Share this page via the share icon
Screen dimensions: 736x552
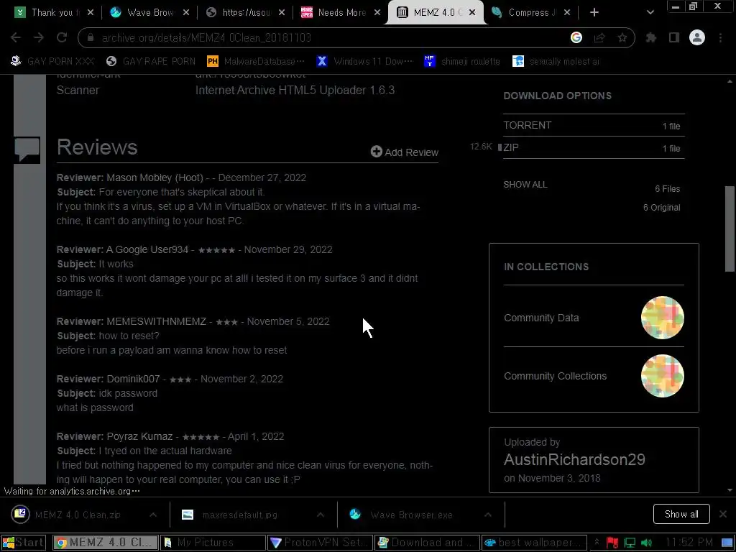pos(599,37)
